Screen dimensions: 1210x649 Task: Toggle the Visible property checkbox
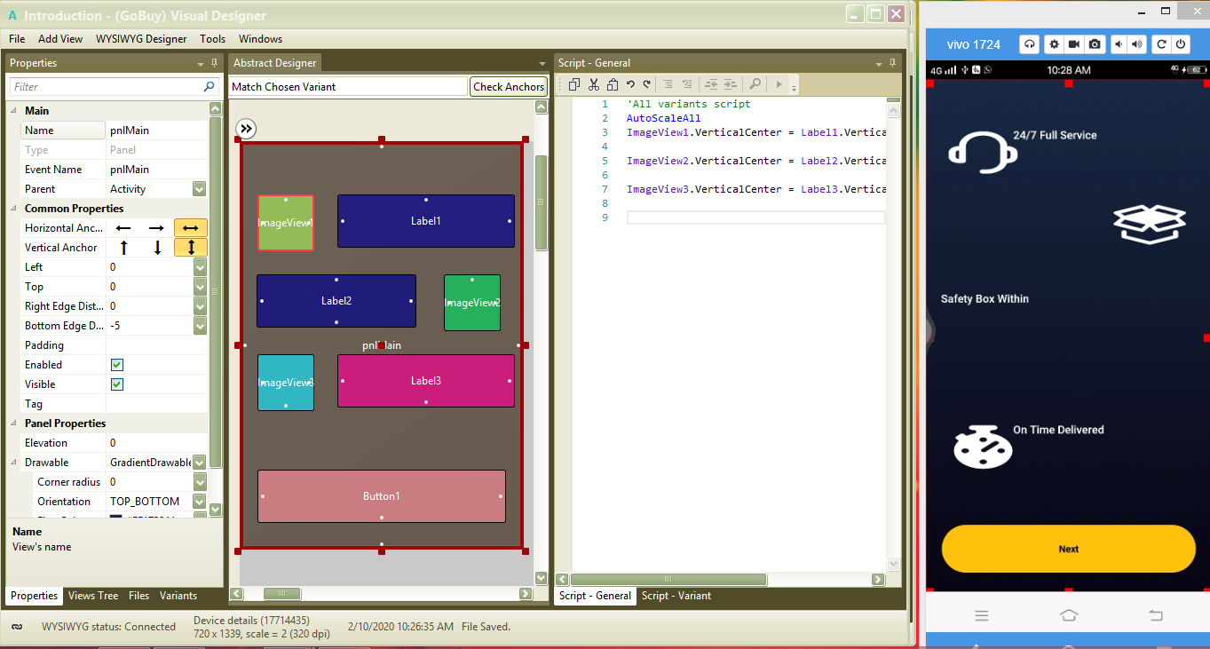tap(117, 384)
